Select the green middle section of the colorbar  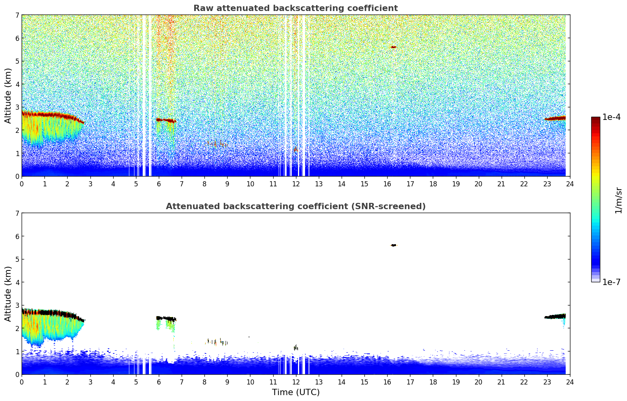pos(595,197)
